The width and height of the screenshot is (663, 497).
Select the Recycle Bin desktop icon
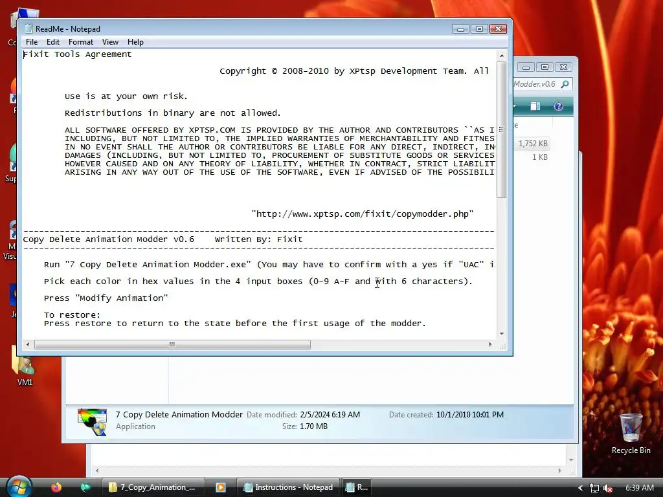pyautogui.click(x=631, y=434)
